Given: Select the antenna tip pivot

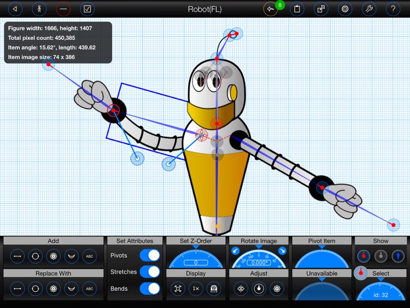Looking at the screenshot, I should pyautogui.click(x=236, y=33).
